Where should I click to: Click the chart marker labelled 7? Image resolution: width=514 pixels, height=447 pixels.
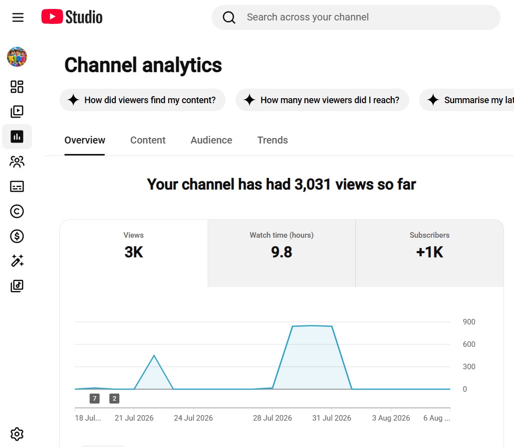coord(94,398)
